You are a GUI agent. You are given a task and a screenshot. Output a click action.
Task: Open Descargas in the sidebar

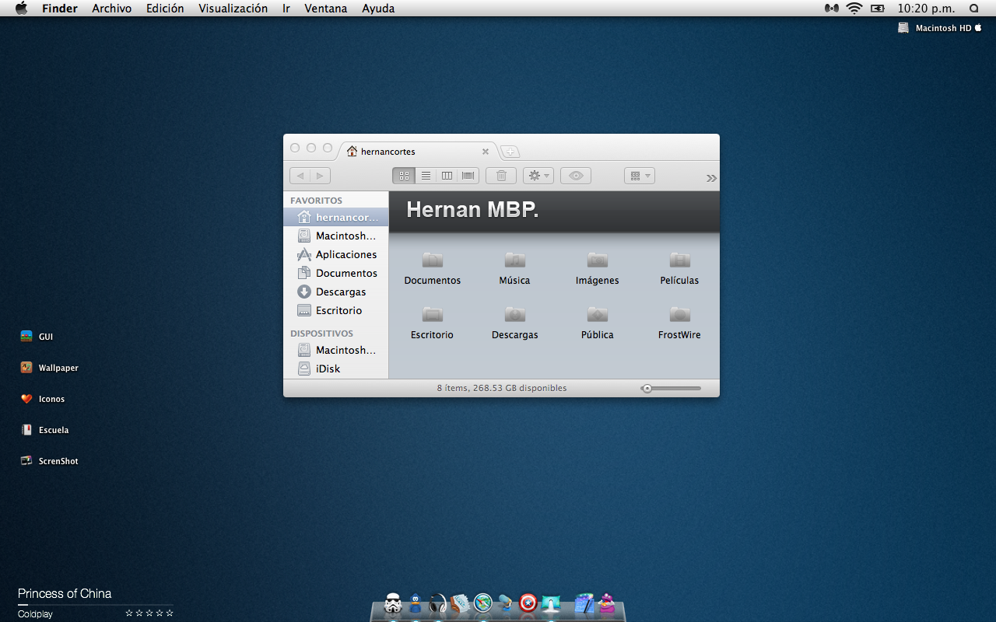[336, 292]
